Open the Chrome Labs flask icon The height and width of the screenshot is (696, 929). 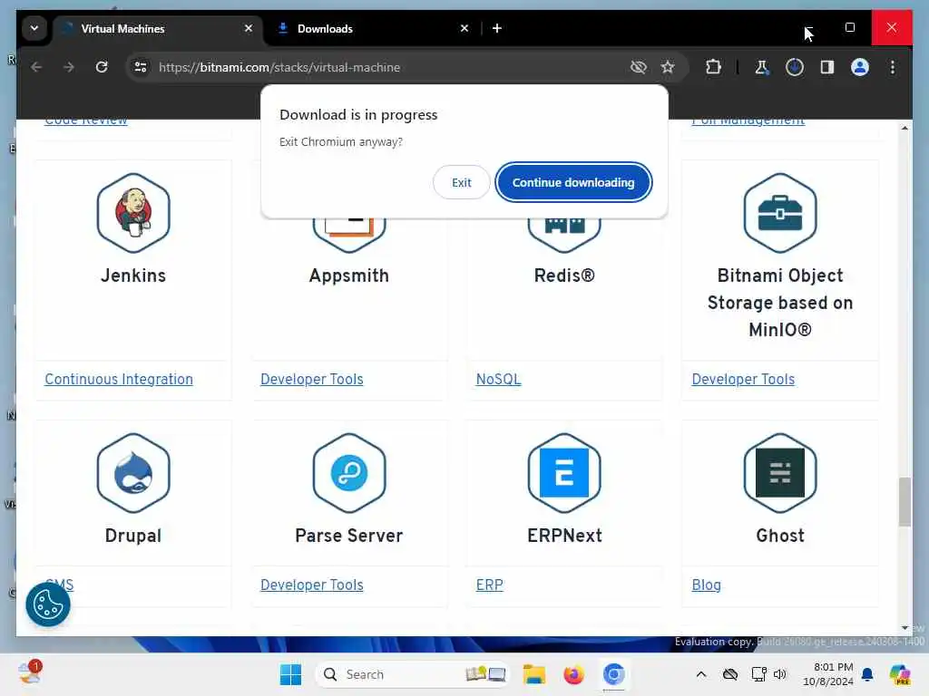[x=761, y=67]
